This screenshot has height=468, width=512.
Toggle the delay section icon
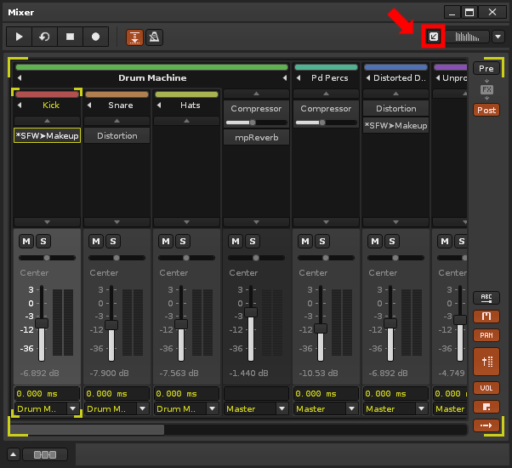tap(486, 407)
